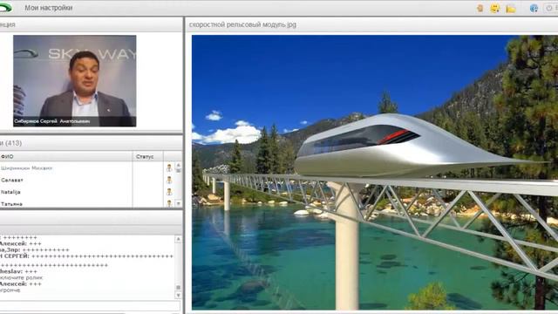
Task: Sort participants by Статус column header
Action: point(148,157)
